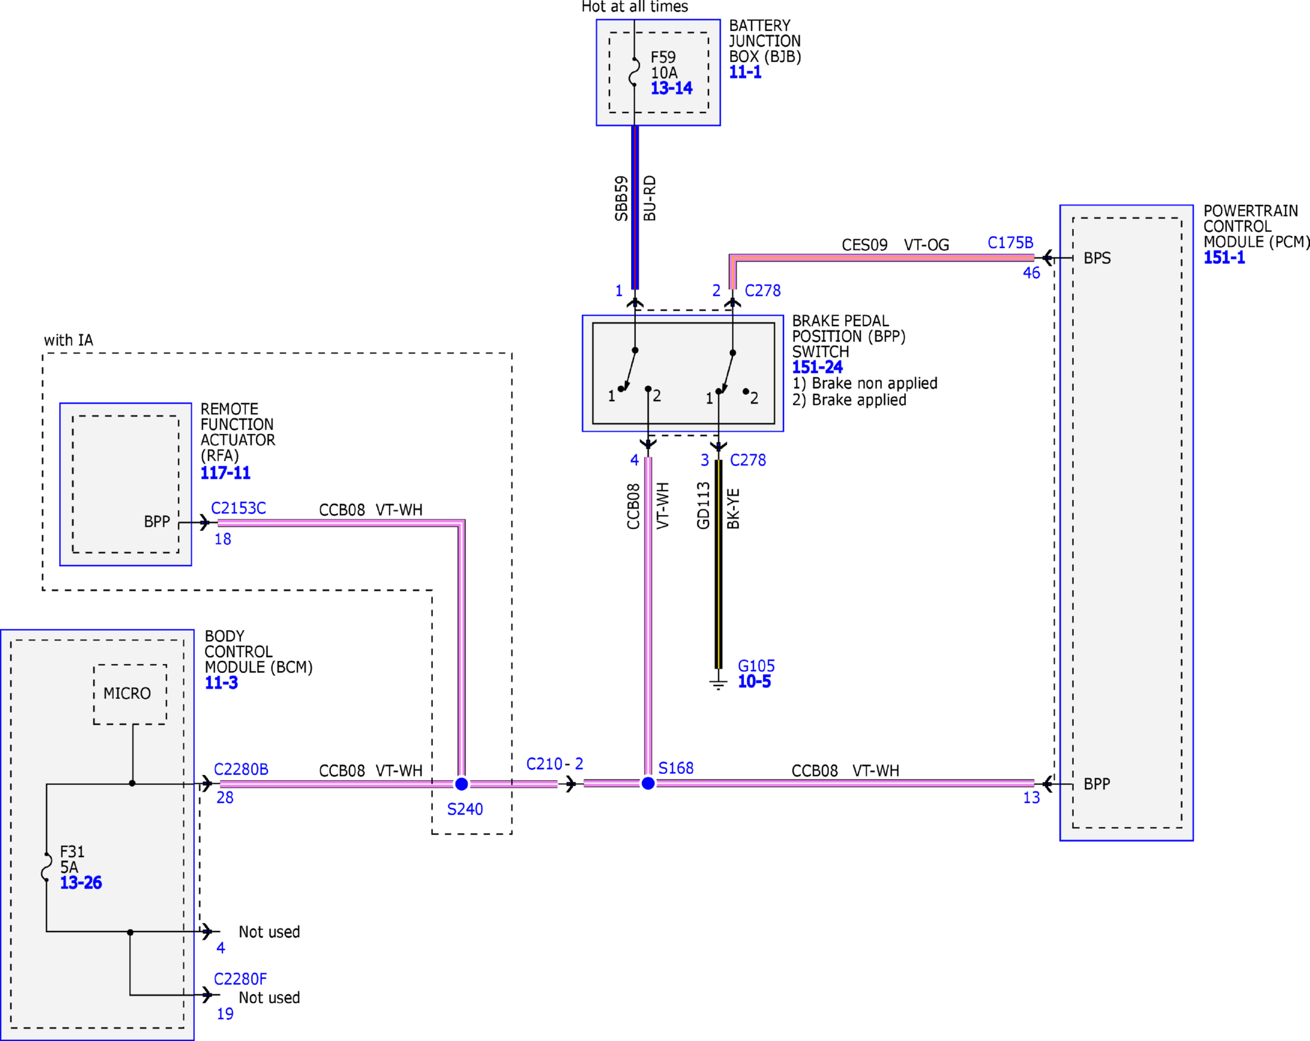Follow the 151-24 BPP switch reference
Screen dimensions: 1310x1041
817,367
